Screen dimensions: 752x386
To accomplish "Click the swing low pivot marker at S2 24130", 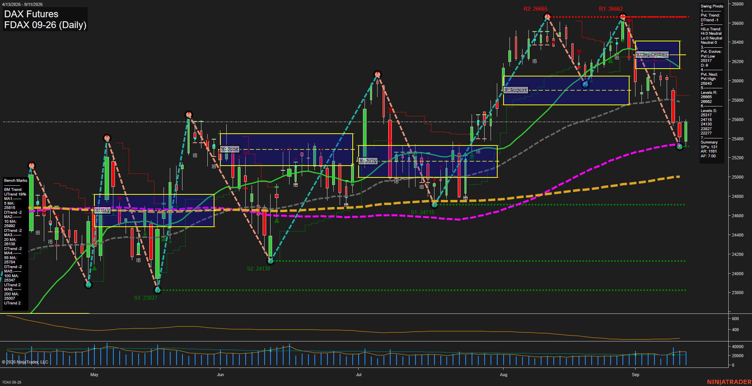I will pos(271,261).
